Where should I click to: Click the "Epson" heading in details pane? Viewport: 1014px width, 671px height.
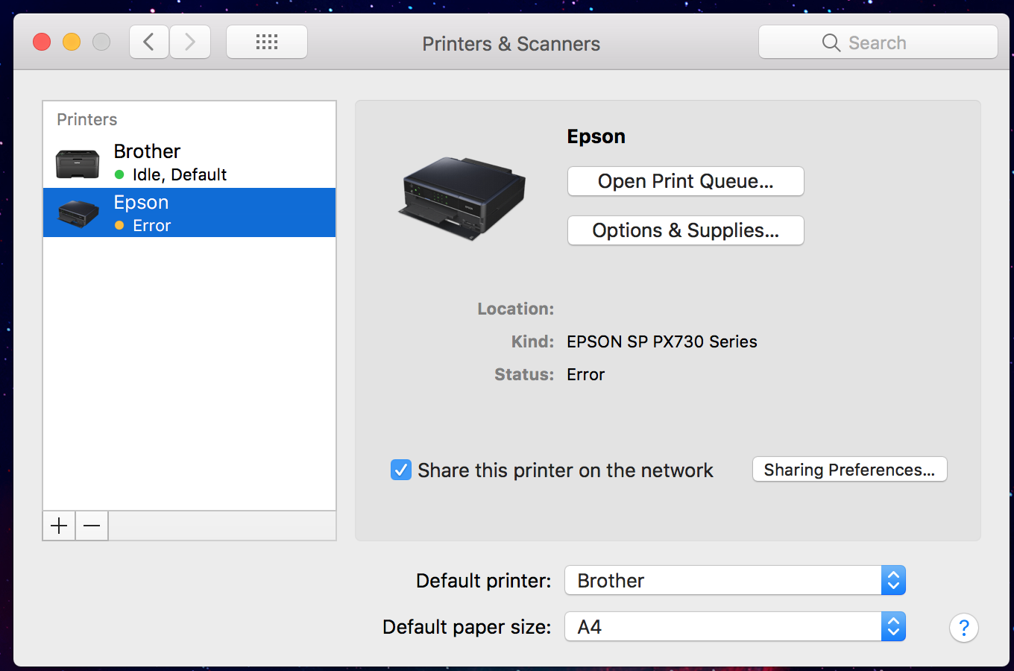596,136
